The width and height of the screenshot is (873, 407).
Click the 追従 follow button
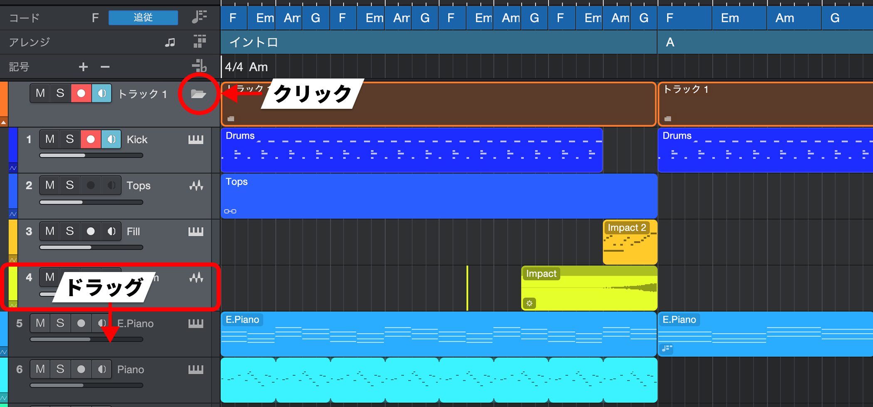coord(143,17)
